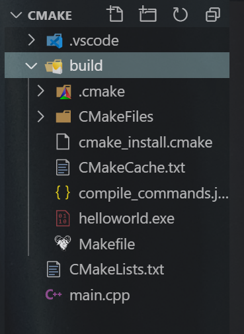Expand the .cmake folder chevron
This screenshot has width=244, height=334.
pyautogui.click(x=41, y=91)
